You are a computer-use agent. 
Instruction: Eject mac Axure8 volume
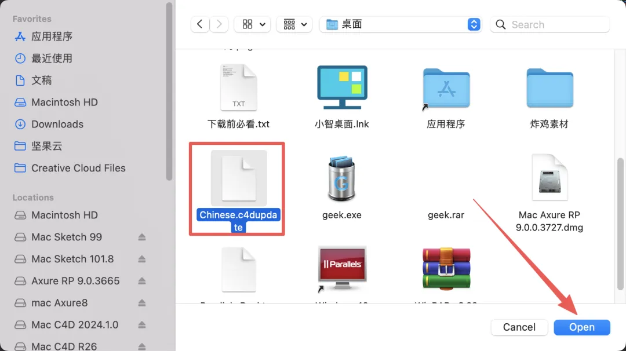(x=142, y=303)
